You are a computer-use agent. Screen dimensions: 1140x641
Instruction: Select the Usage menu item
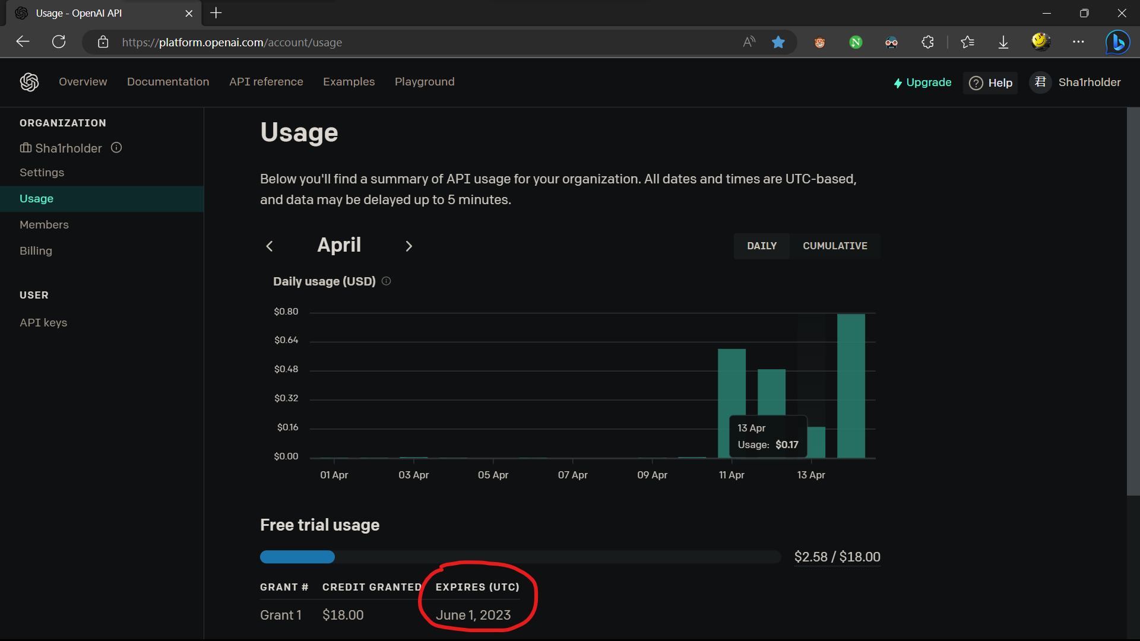coord(36,198)
